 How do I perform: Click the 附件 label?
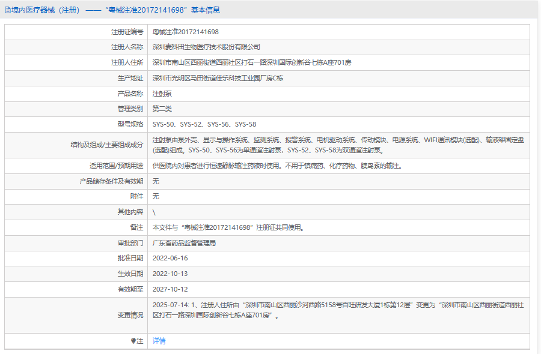click(136, 196)
